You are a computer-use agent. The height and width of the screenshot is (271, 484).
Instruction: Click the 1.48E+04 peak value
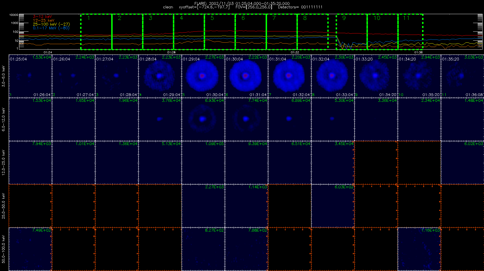tap(474, 100)
